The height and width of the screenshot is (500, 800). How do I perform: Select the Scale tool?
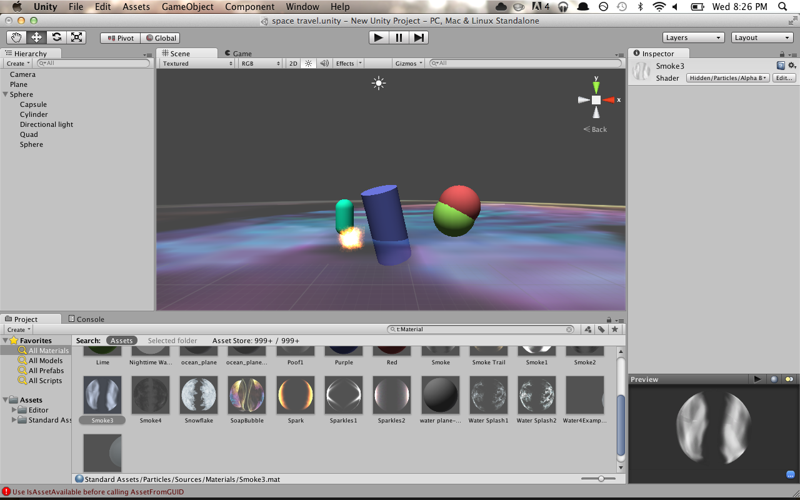pyautogui.click(x=76, y=37)
